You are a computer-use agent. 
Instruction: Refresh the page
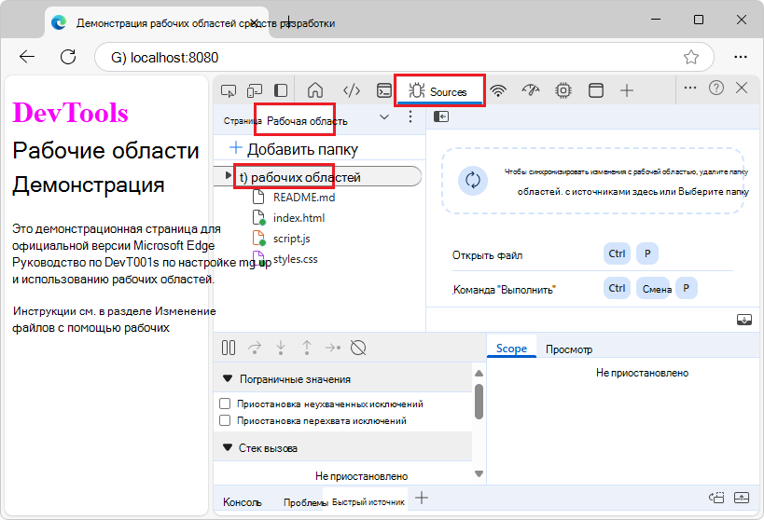coord(68,57)
